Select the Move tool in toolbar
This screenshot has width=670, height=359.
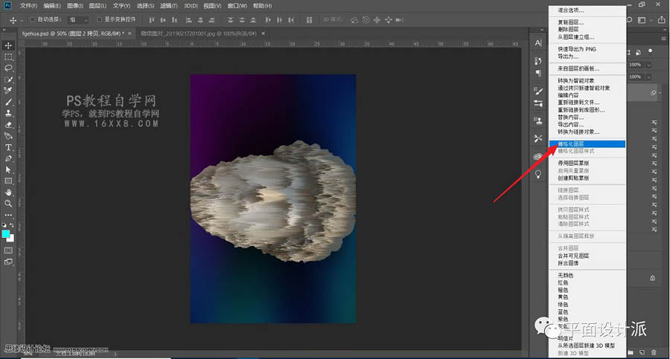click(x=9, y=46)
